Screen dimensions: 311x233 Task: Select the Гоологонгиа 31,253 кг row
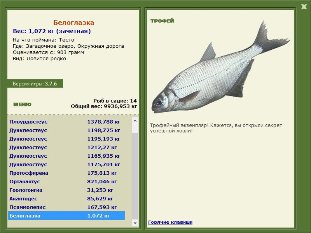66,190
